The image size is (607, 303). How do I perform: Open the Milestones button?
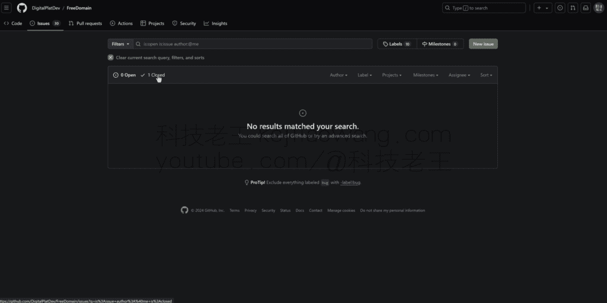(440, 44)
